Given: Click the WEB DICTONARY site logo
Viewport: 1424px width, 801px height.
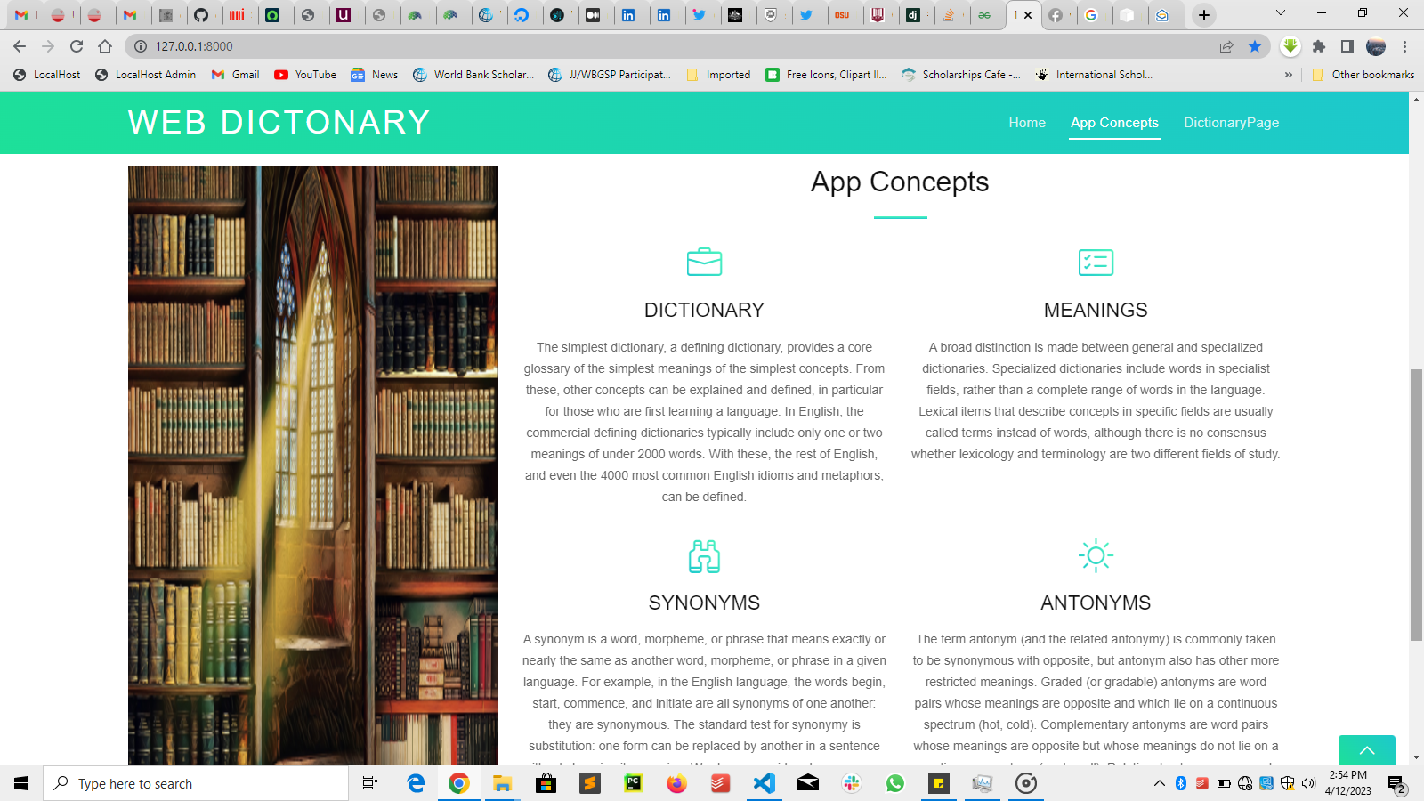Looking at the screenshot, I should tap(279, 123).
